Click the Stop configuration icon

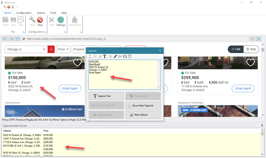click(40, 22)
